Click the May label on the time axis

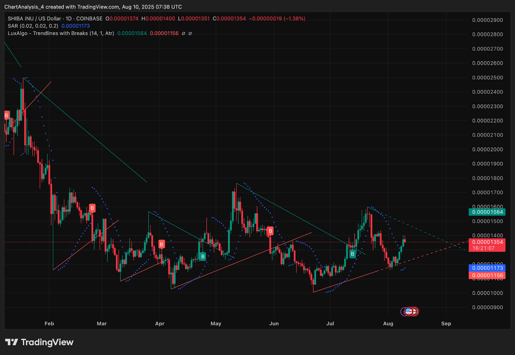coord(216,323)
